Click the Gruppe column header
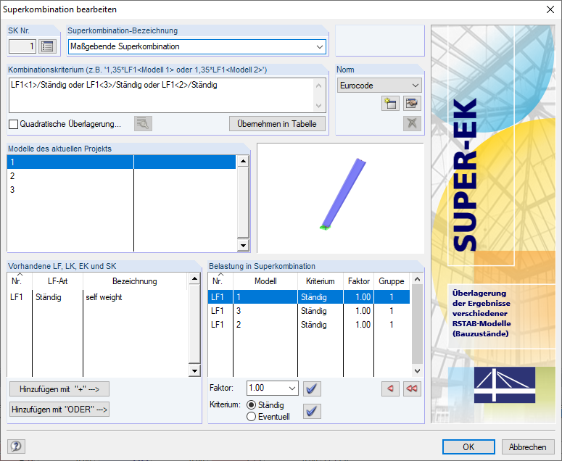This screenshot has height=461, width=562. click(392, 281)
